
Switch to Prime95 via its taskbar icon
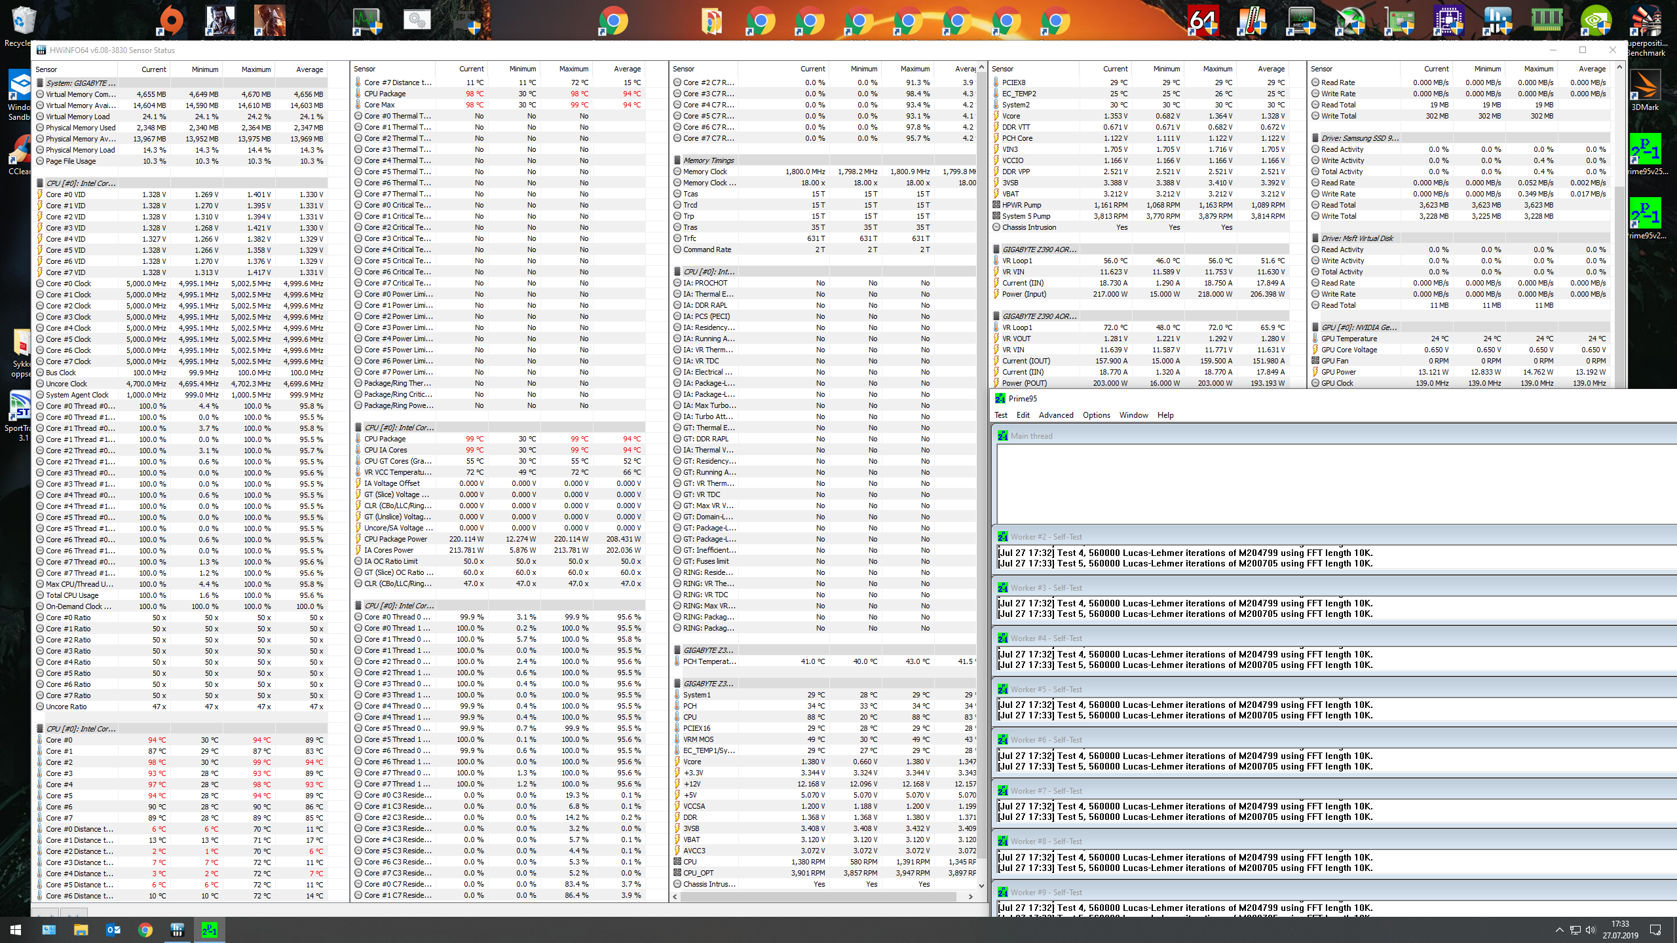coord(209,930)
